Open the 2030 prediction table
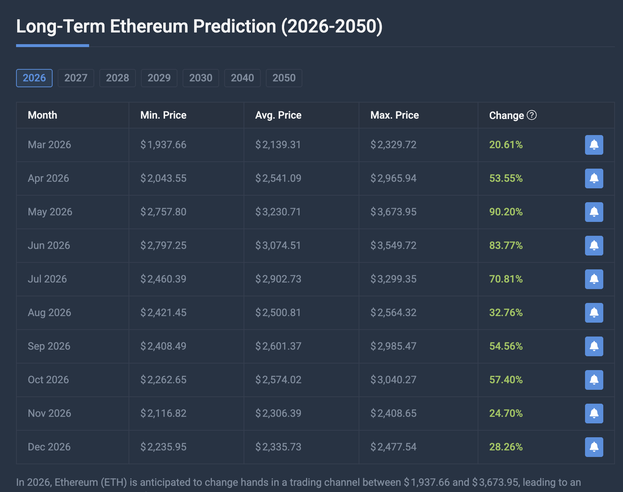The height and width of the screenshot is (492, 623). tap(200, 78)
